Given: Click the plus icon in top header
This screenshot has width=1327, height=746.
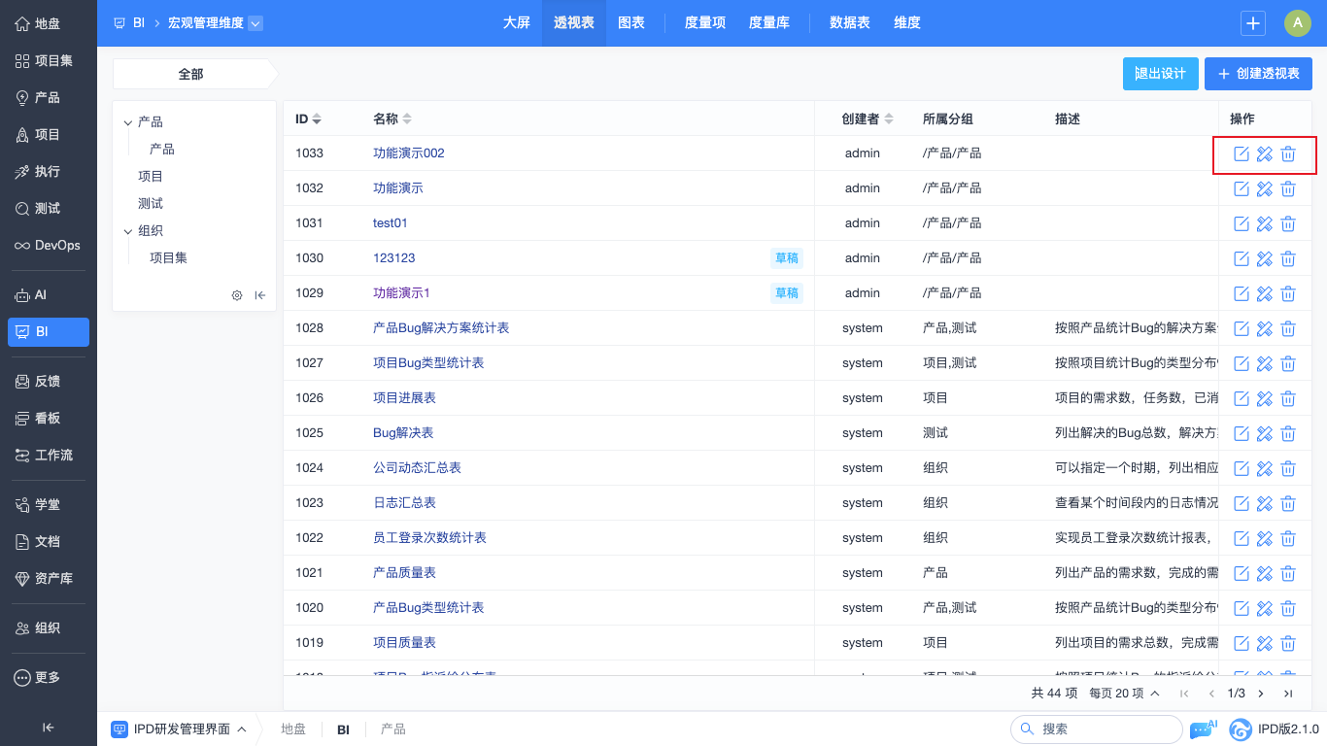Looking at the screenshot, I should (1253, 23).
